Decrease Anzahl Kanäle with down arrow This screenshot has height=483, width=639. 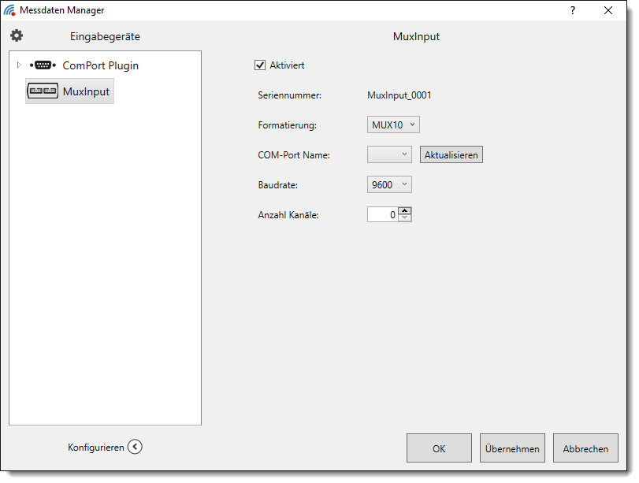404,217
